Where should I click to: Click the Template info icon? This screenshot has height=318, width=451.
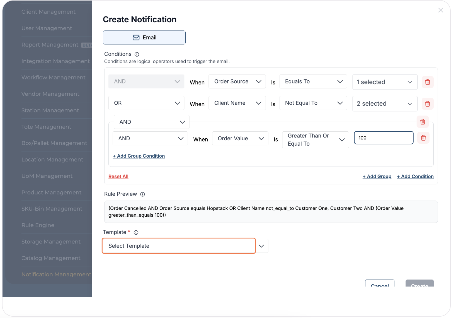tap(136, 232)
